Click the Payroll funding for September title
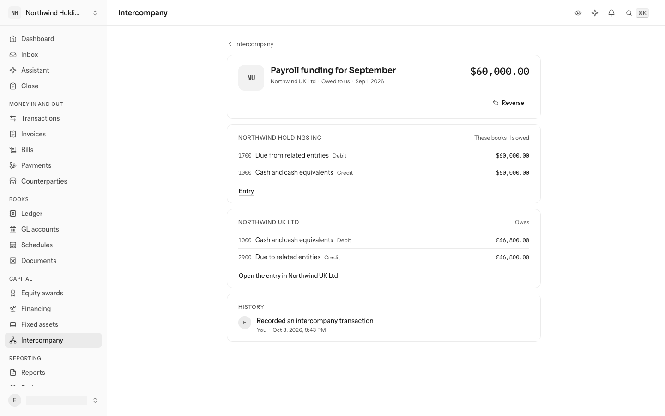Viewport: 665px width, 416px height. pos(333,70)
